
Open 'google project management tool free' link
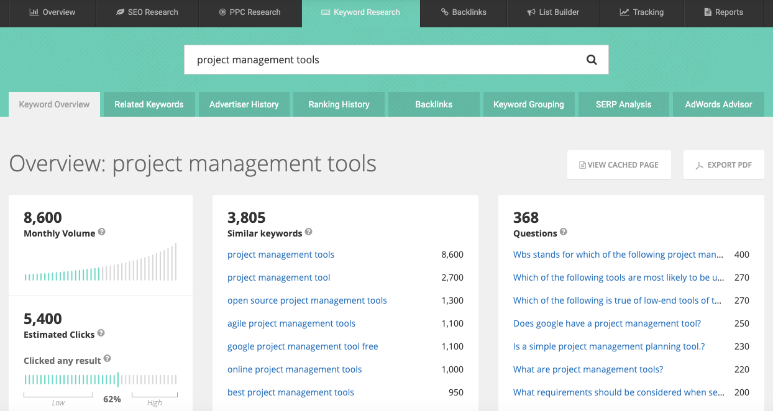303,346
